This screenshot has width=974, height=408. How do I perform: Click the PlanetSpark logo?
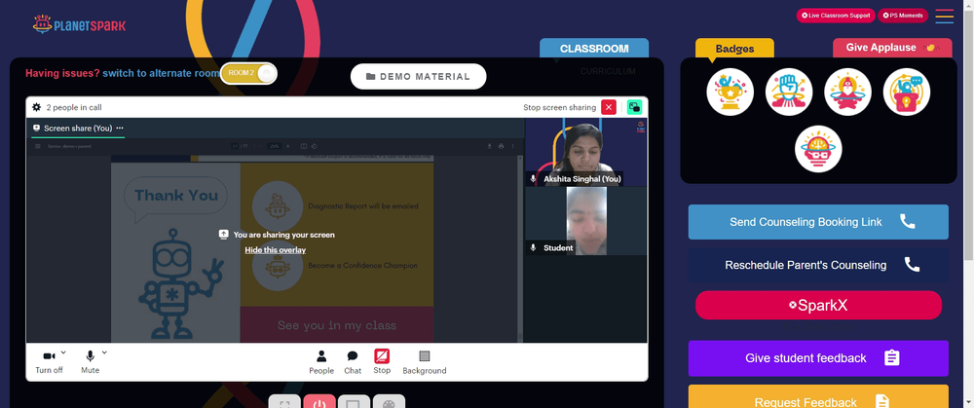[79, 25]
